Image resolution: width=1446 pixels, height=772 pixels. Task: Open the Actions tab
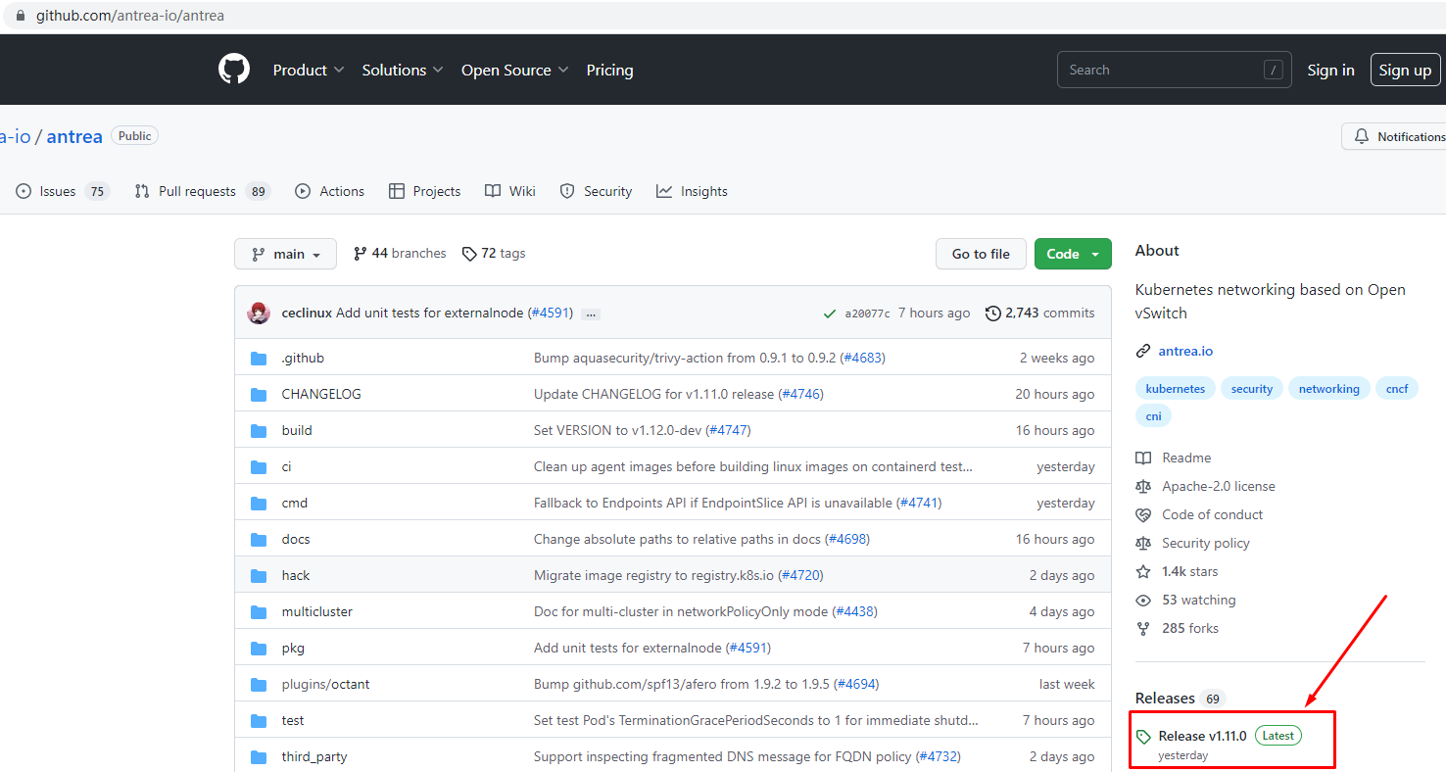pyautogui.click(x=330, y=191)
